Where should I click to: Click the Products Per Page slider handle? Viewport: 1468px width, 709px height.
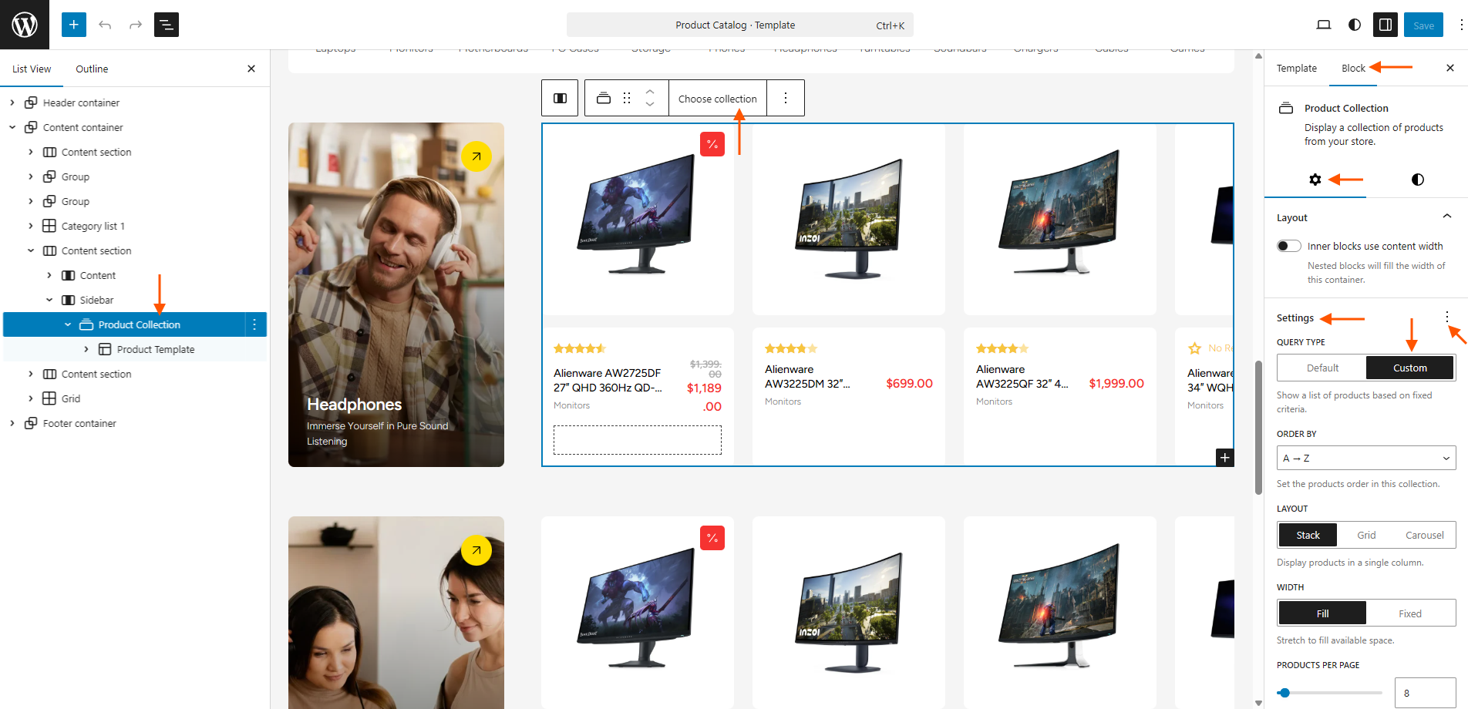[x=1284, y=693]
